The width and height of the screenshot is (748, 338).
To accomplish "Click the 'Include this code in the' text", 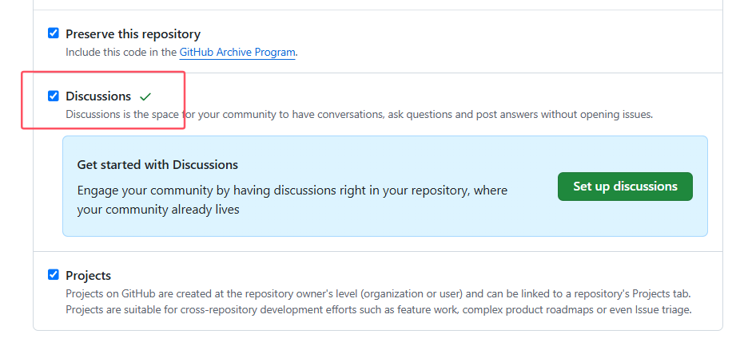I will (x=121, y=52).
